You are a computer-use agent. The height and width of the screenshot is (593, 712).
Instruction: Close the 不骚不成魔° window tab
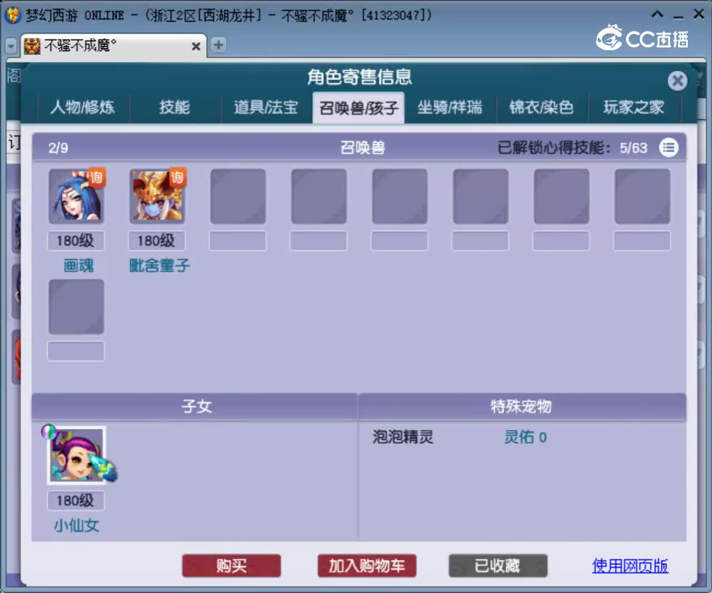(x=196, y=47)
